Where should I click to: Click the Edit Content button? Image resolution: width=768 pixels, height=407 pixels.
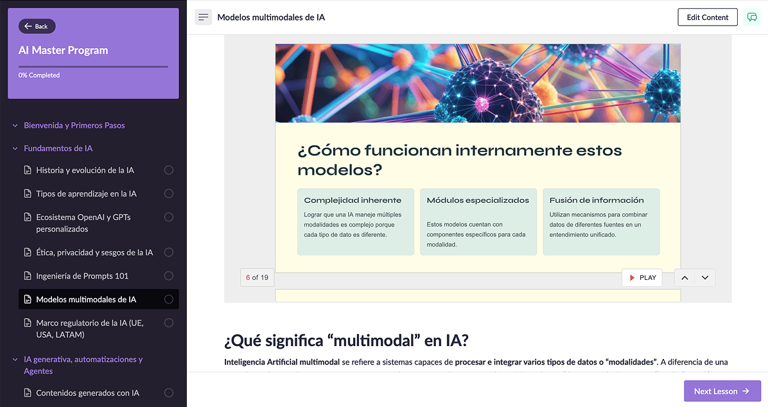(708, 17)
